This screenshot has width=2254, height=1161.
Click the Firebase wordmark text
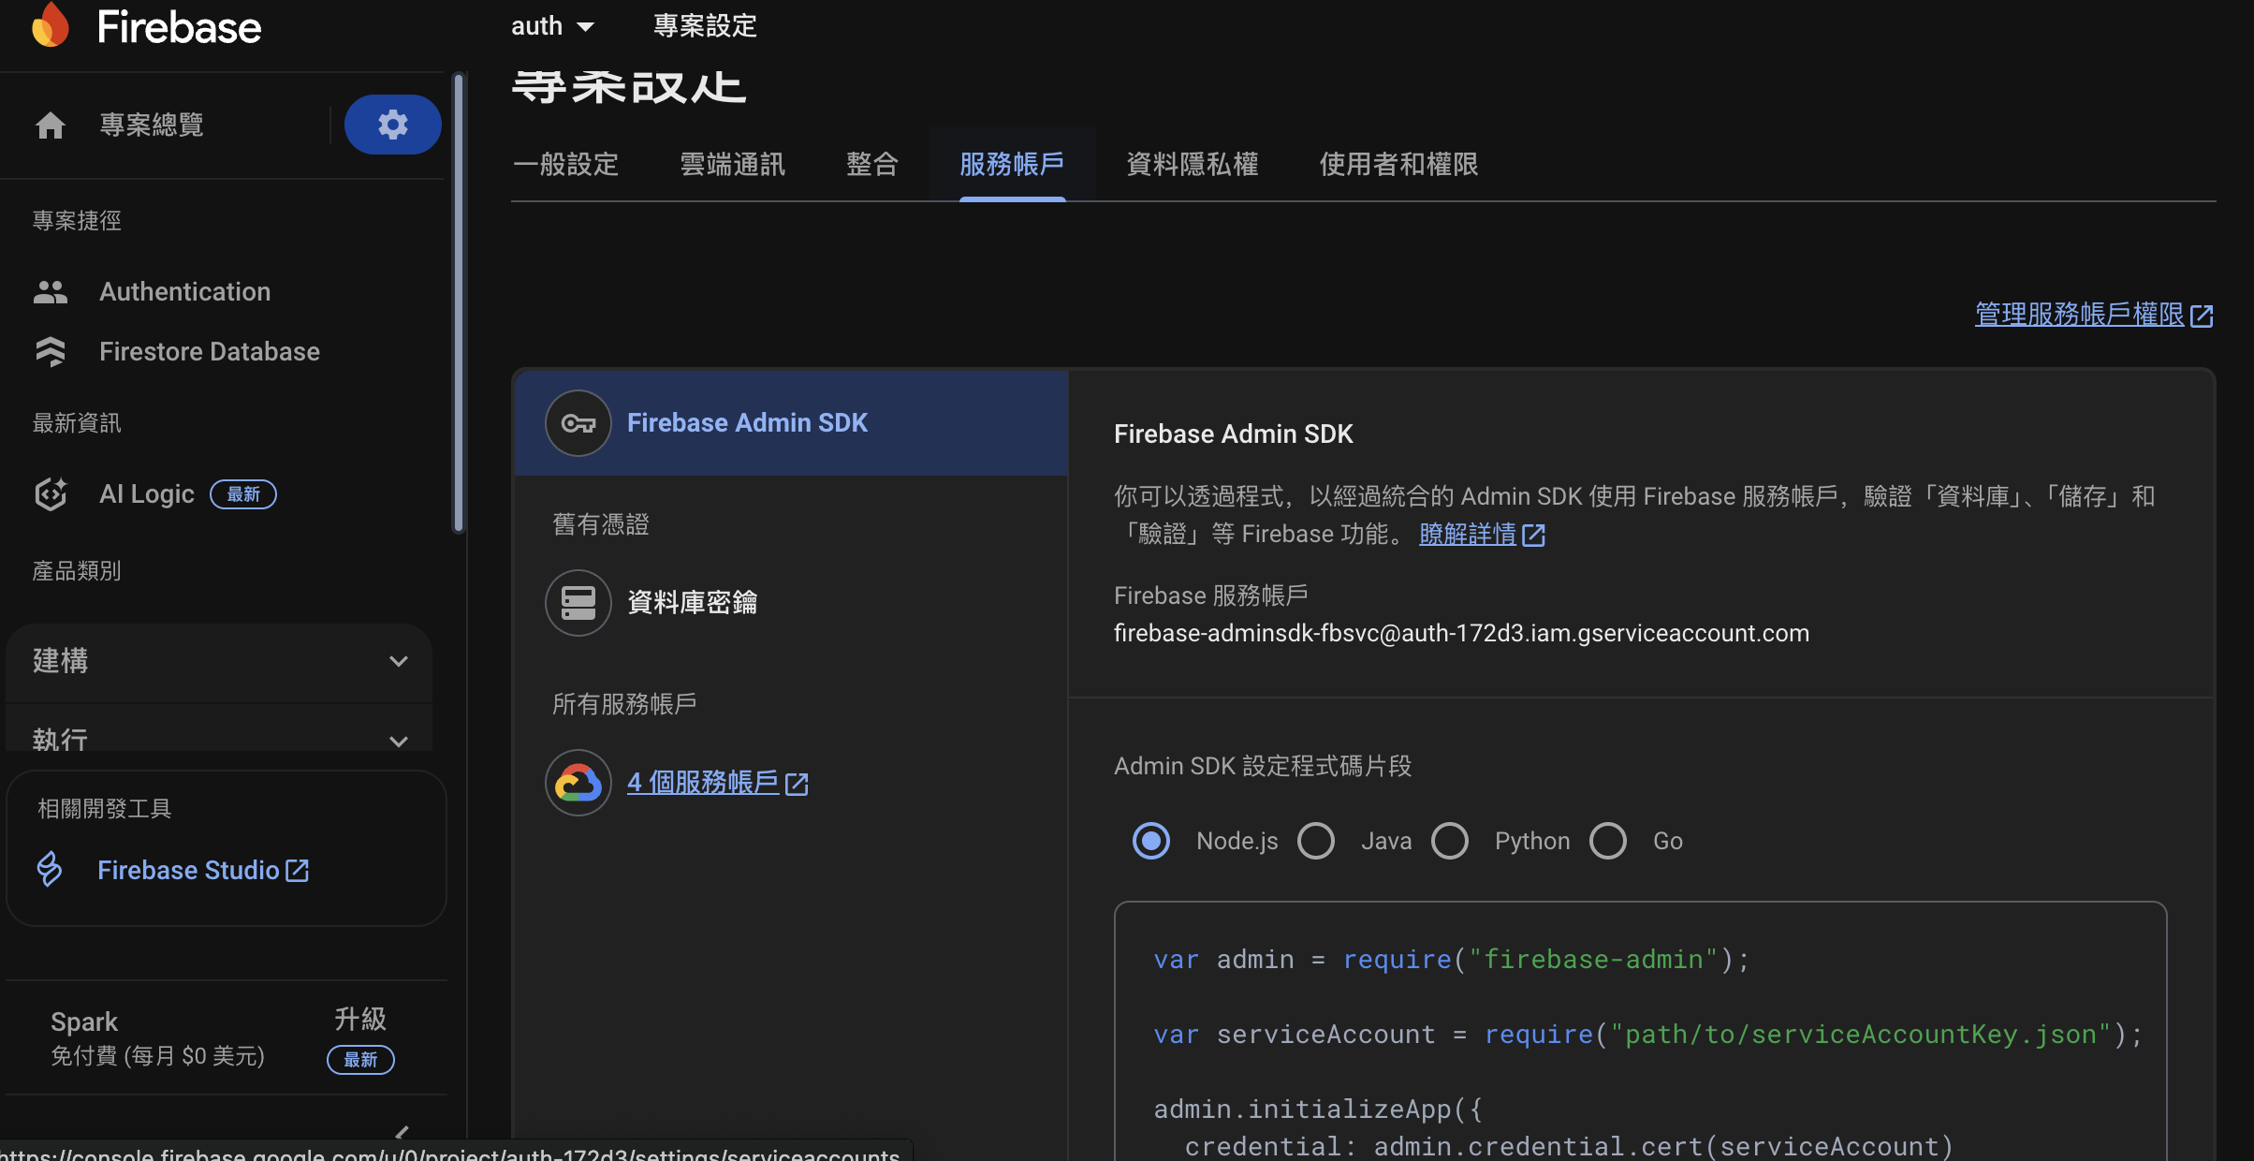pyautogui.click(x=179, y=26)
